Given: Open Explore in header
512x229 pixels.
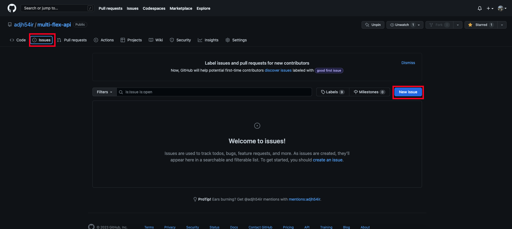Looking at the screenshot, I should pyautogui.click(x=203, y=8).
